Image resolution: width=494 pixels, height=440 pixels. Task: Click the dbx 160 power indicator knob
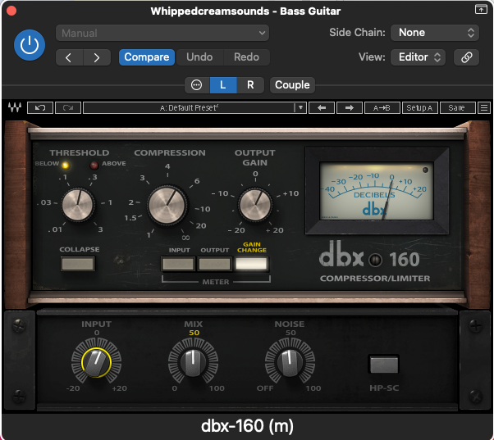(x=375, y=260)
